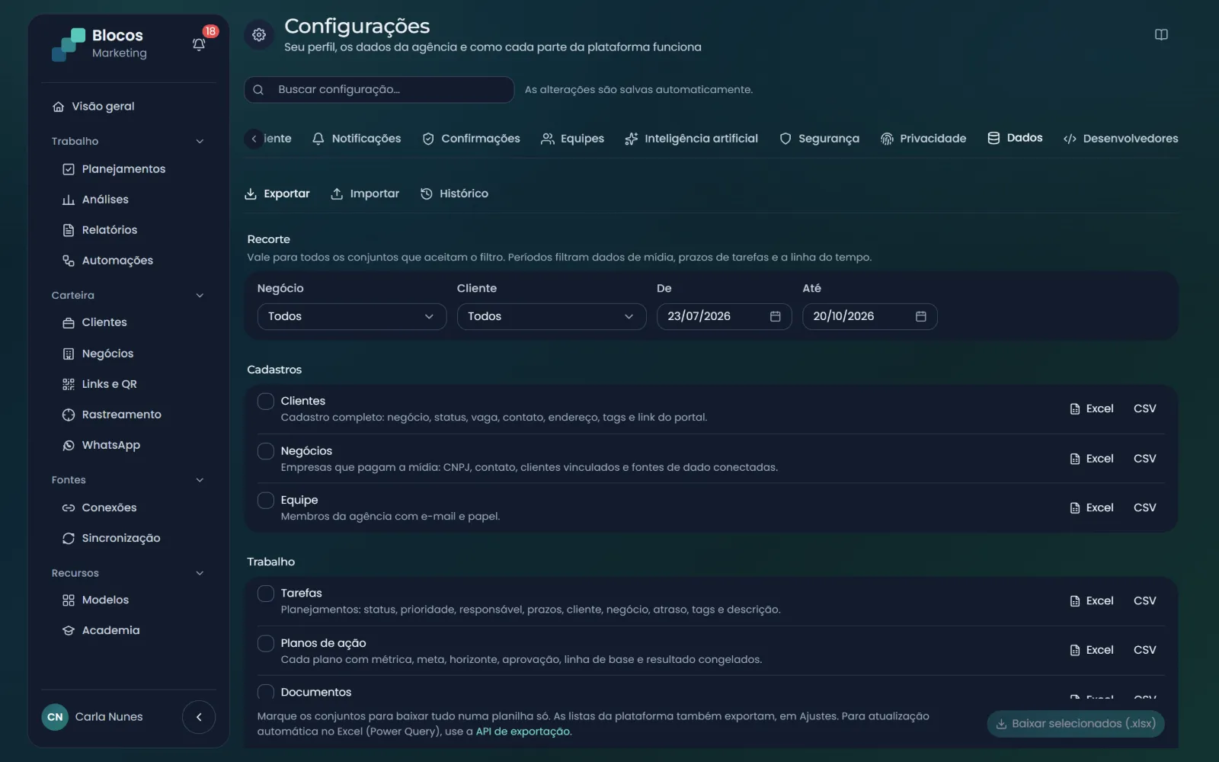Switch to the Segurança tab
The height and width of the screenshot is (762, 1219).
(x=820, y=139)
